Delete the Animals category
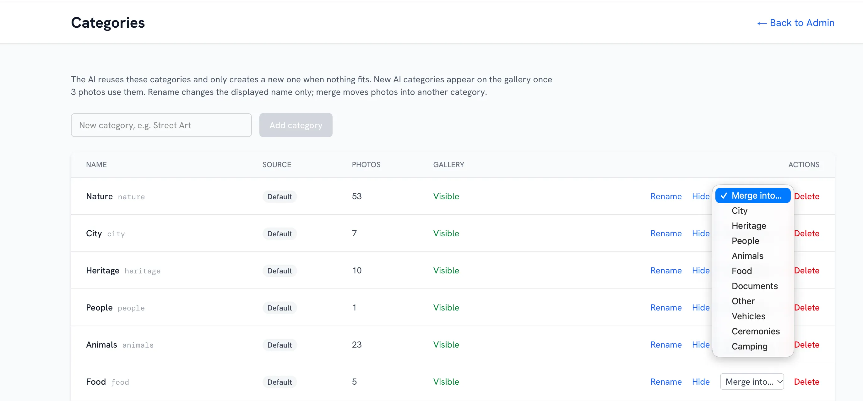Image resolution: width=863 pixels, height=401 pixels. [807, 345]
